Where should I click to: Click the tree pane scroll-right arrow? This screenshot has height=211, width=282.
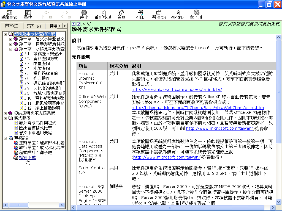(x=62, y=205)
